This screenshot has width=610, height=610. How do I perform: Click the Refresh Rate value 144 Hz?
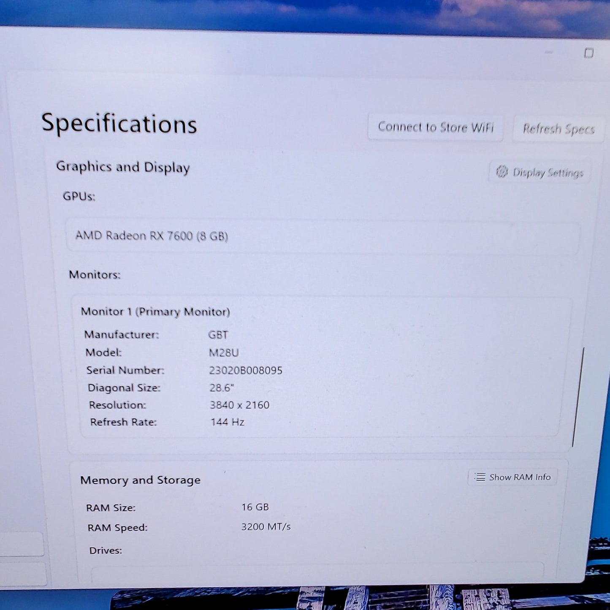tap(228, 422)
